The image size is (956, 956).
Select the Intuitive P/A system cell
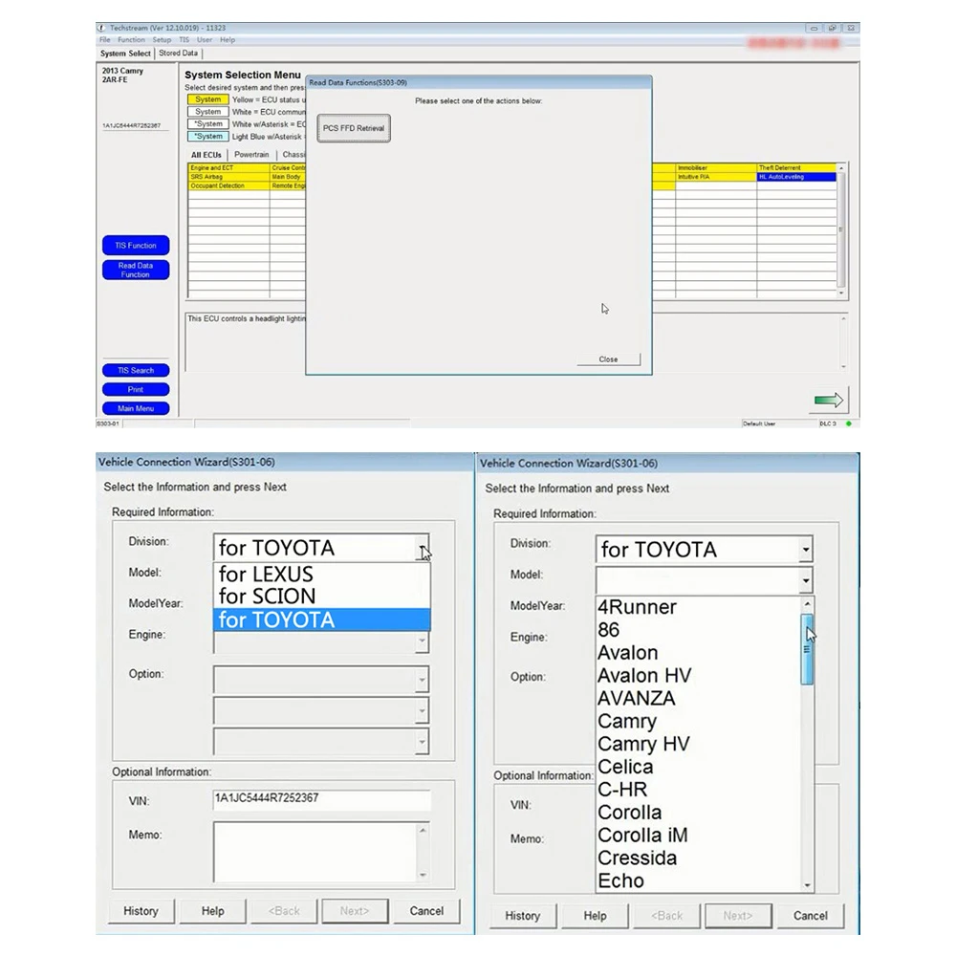[x=716, y=177]
